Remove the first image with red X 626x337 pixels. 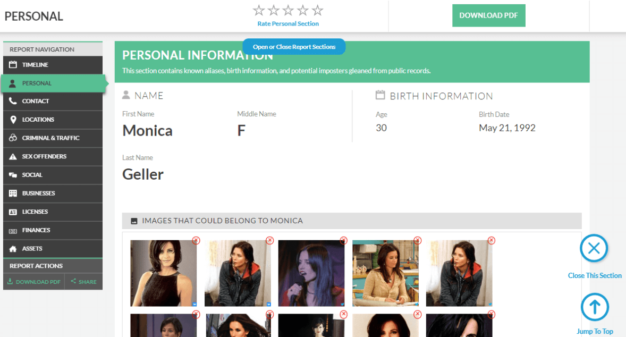[x=196, y=241]
